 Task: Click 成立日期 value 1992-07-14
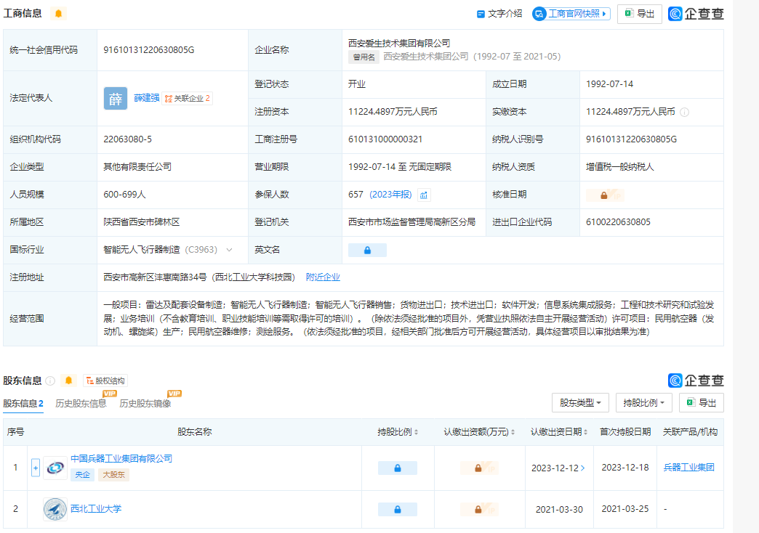click(x=609, y=84)
